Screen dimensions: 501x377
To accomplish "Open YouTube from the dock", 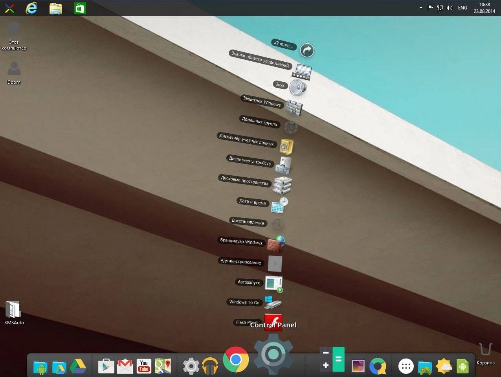I will pos(144,366).
